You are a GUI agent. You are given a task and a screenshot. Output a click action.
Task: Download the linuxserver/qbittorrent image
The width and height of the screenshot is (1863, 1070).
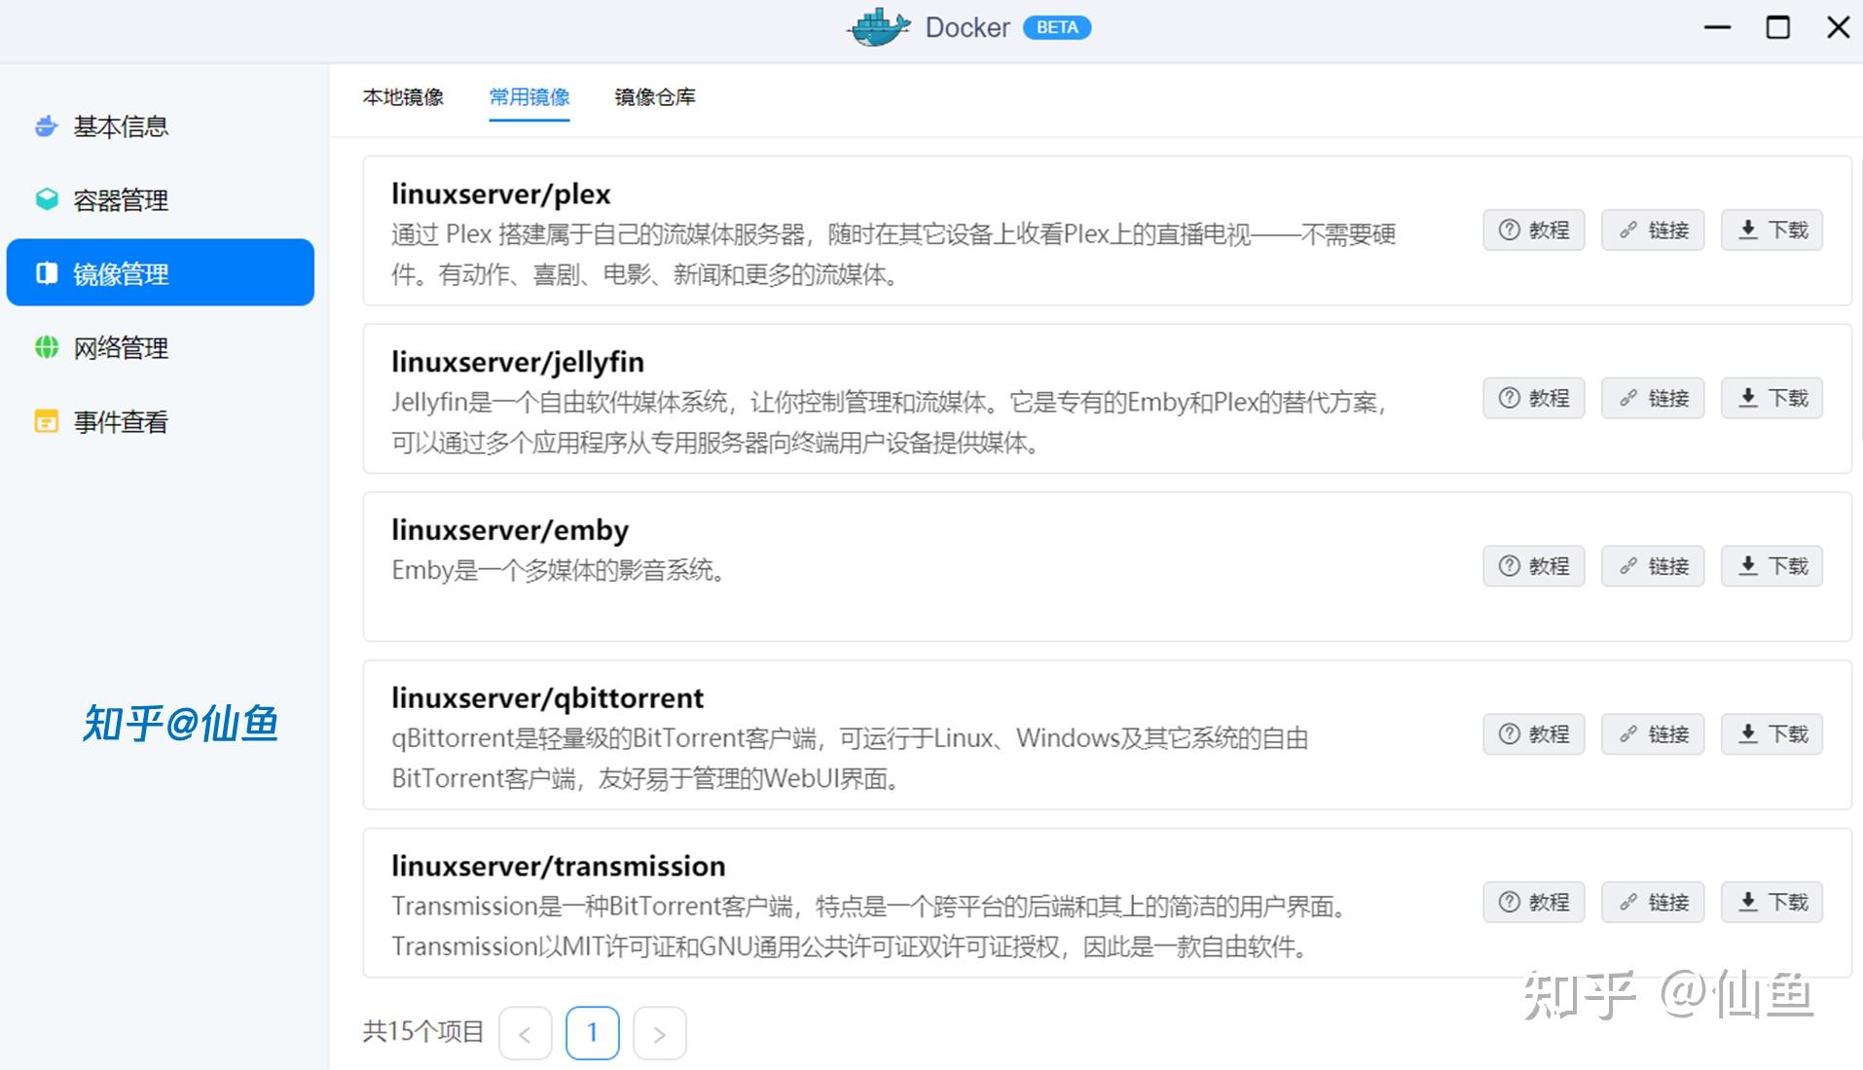pyautogui.click(x=1772, y=734)
